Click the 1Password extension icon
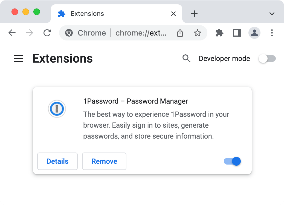 [x=57, y=109]
